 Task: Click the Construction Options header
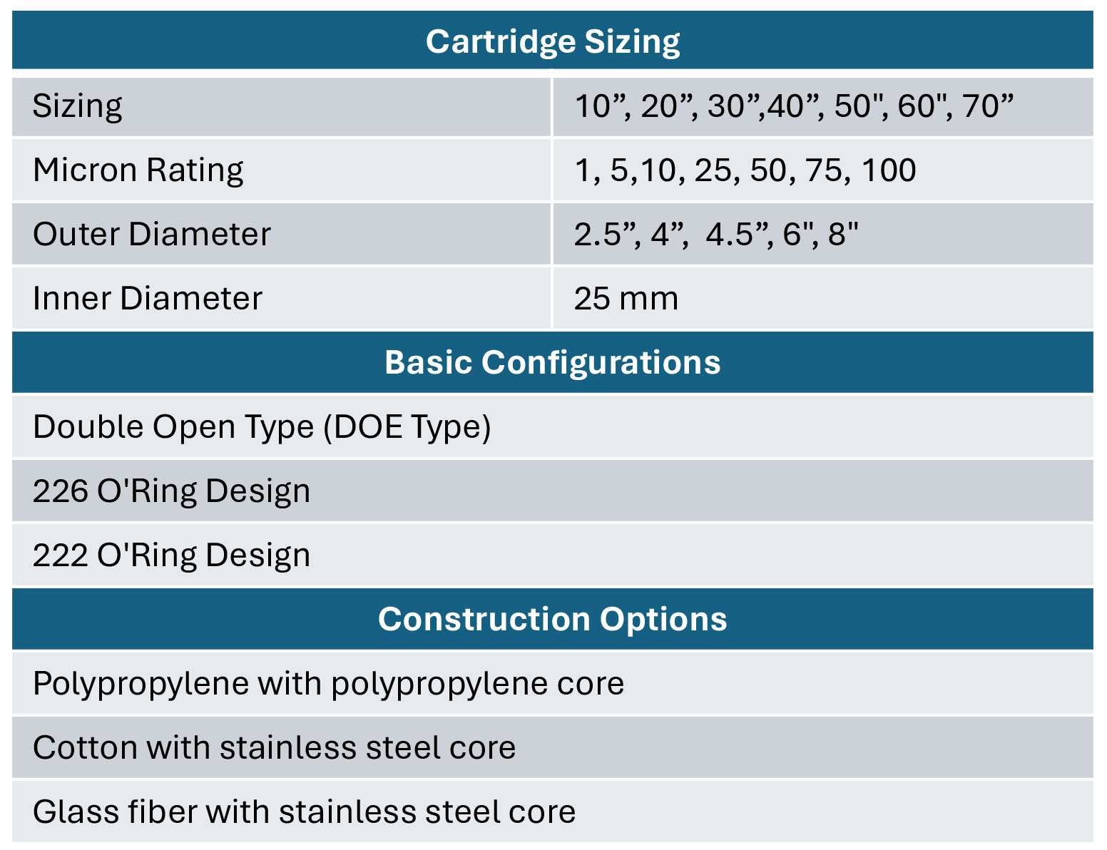point(553,619)
